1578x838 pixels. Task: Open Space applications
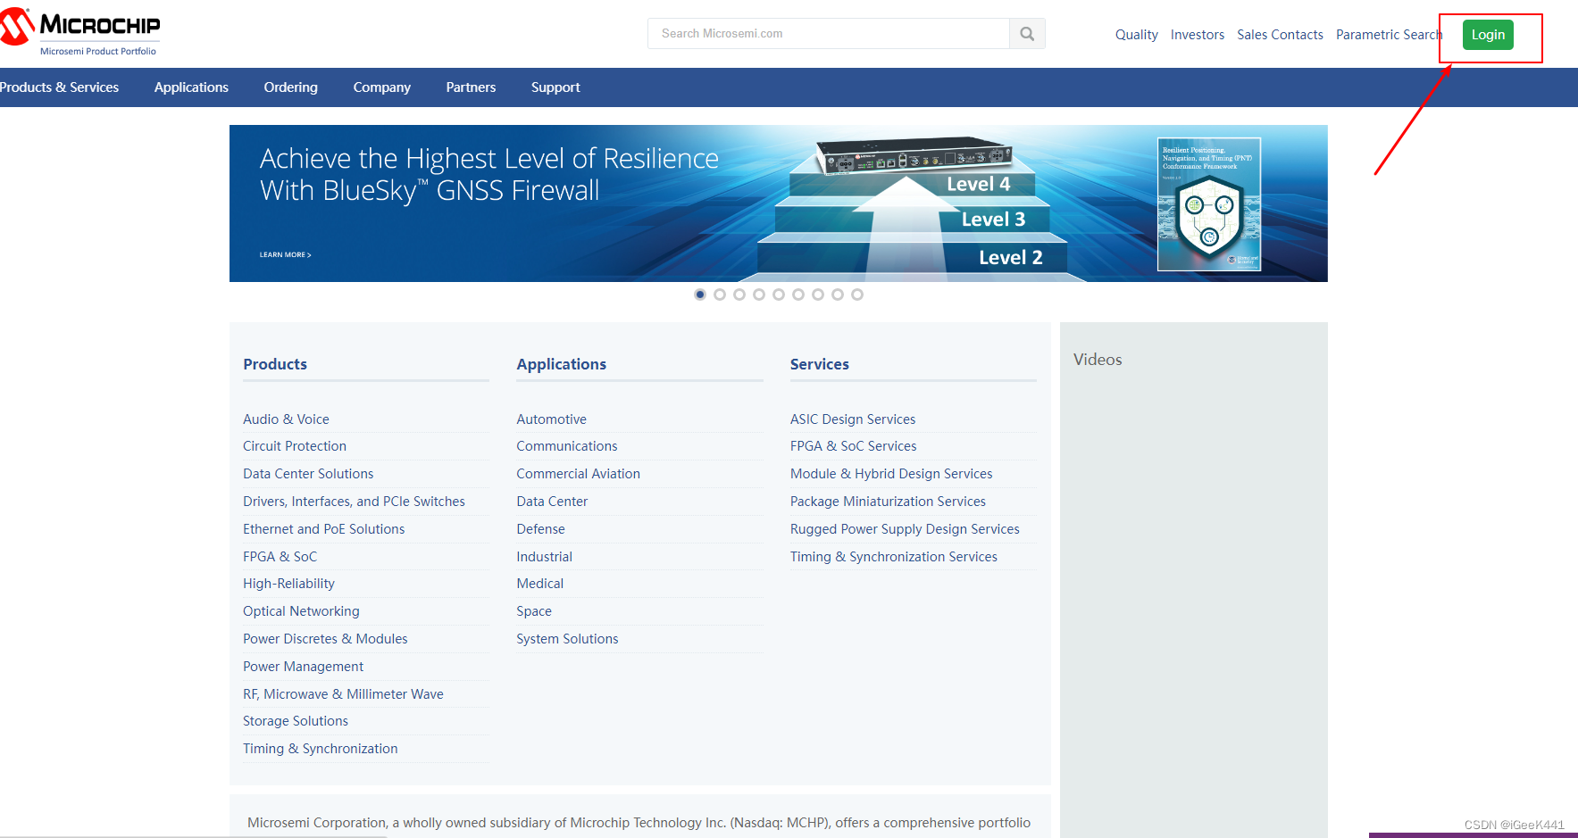coord(534,611)
